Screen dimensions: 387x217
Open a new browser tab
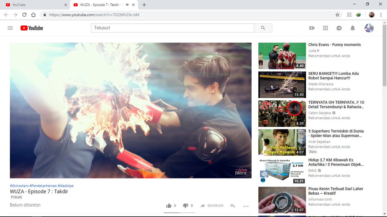pos(144,5)
